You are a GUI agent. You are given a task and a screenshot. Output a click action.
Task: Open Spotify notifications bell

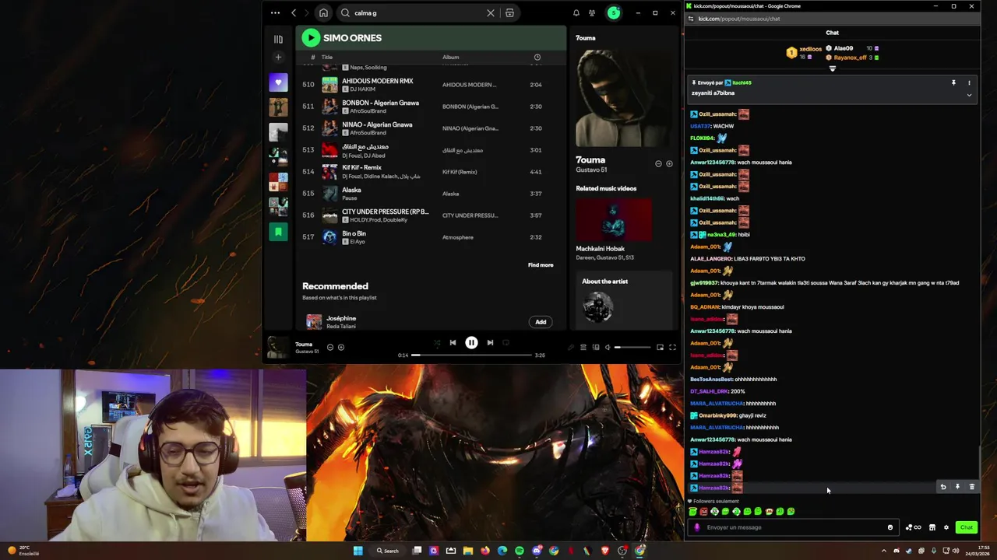point(576,12)
